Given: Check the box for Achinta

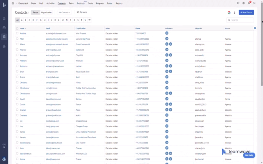Looking at the screenshot, I should pos(17,33).
